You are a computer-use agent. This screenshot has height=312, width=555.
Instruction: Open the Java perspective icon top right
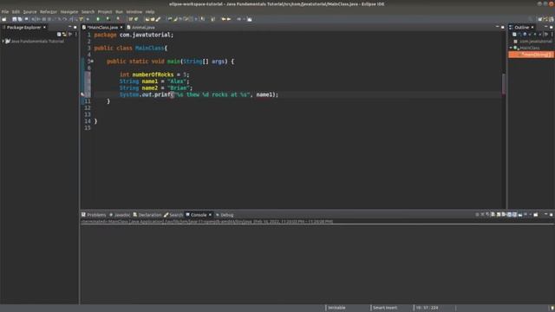click(545, 19)
